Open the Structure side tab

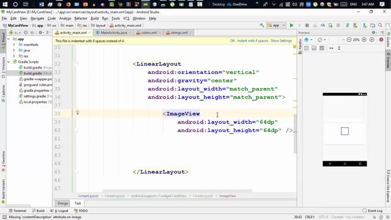[3, 67]
